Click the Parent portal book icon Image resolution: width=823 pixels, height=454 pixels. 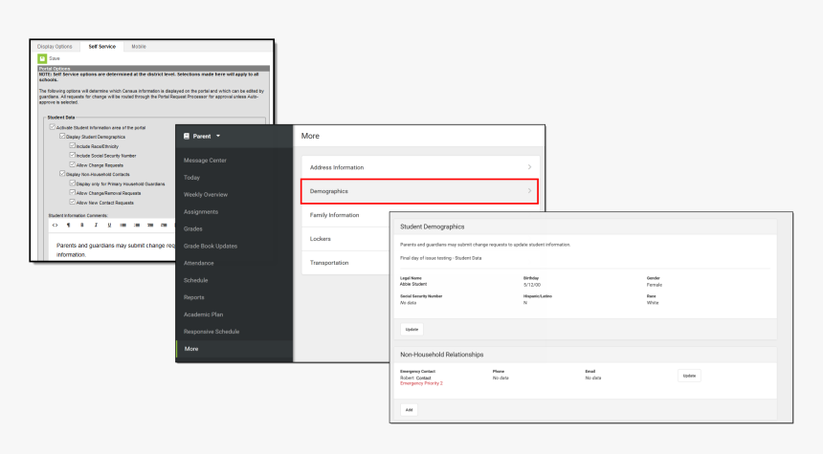pos(187,137)
